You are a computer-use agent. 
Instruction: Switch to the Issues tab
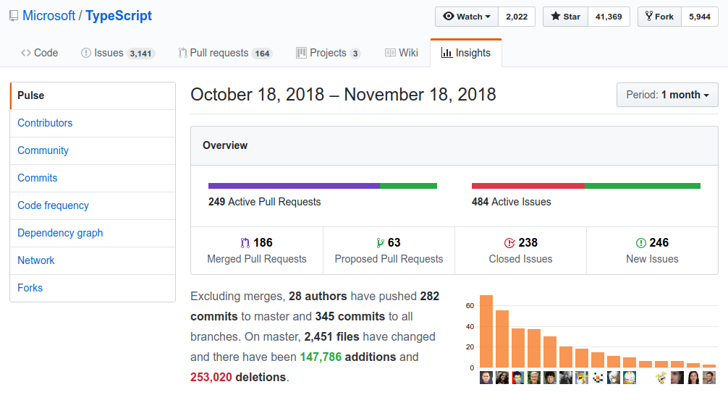[x=118, y=53]
